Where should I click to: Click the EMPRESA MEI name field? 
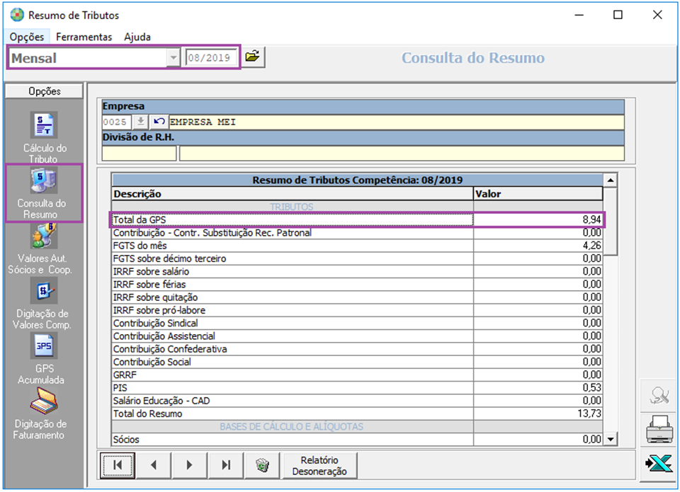tap(397, 122)
